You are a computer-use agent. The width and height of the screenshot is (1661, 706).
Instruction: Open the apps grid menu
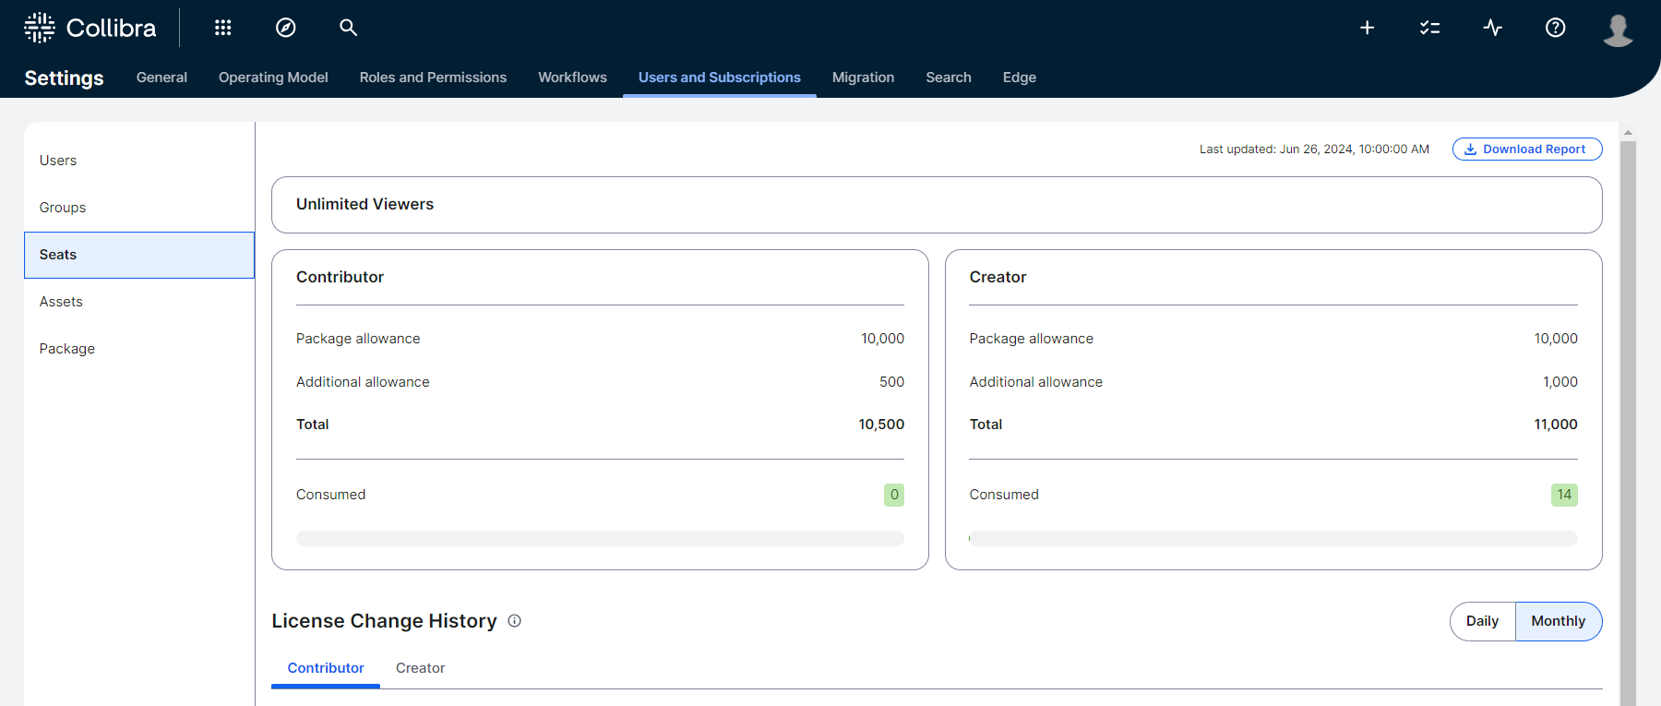tap(222, 28)
